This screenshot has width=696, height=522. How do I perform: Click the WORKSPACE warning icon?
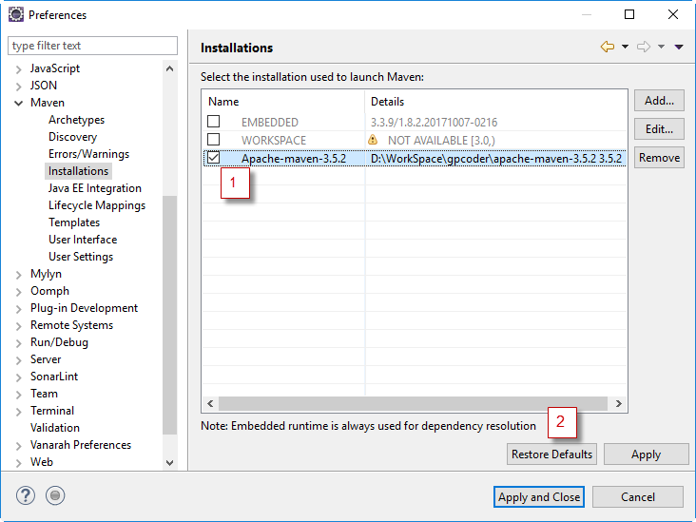pos(373,140)
